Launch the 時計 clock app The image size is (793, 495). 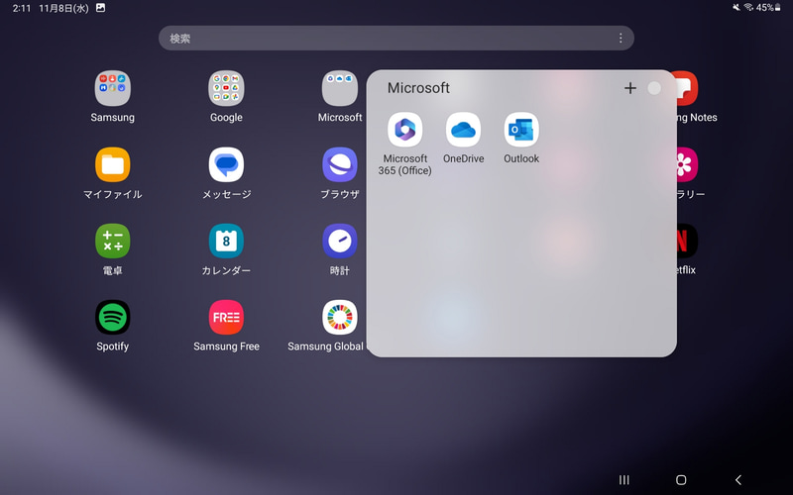coord(340,241)
